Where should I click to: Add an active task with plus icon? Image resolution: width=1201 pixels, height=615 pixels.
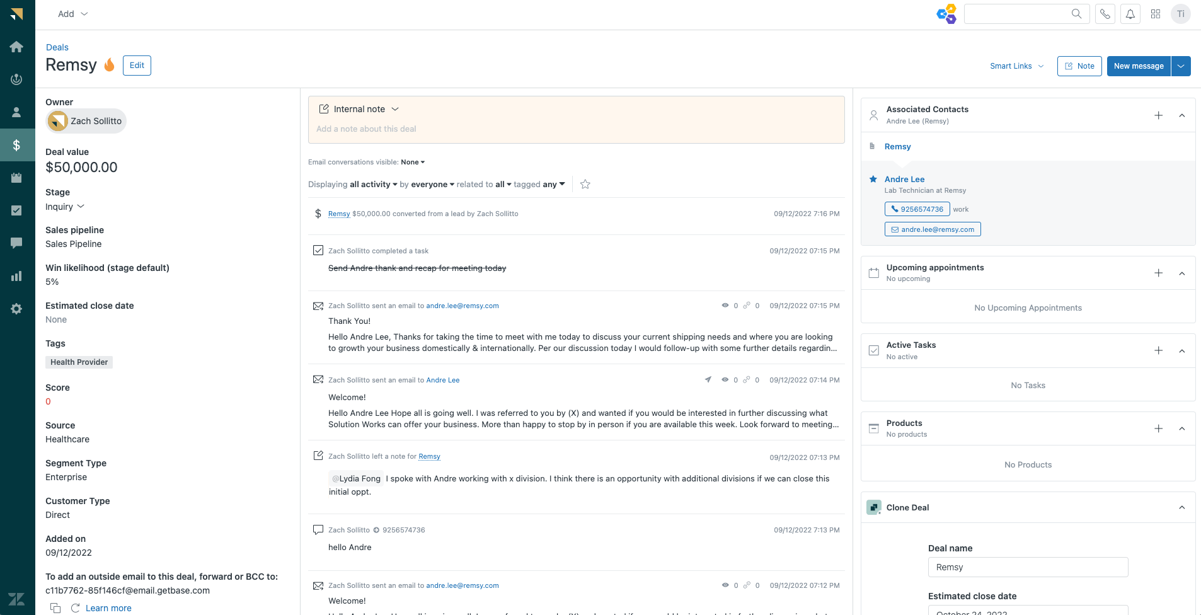(x=1158, y=350)
